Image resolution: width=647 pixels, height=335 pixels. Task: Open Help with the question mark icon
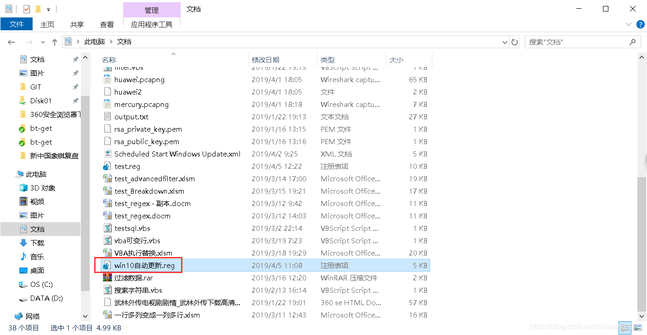pyautogui.click(x=640, y=24)
